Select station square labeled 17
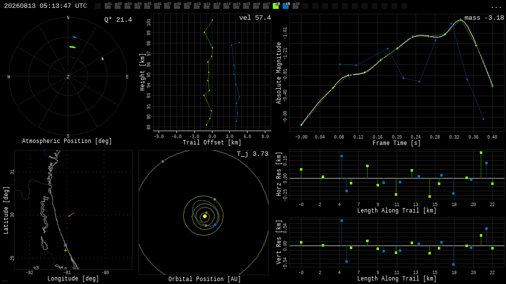The height and width of the screenshot is (284, 506). 266,6
